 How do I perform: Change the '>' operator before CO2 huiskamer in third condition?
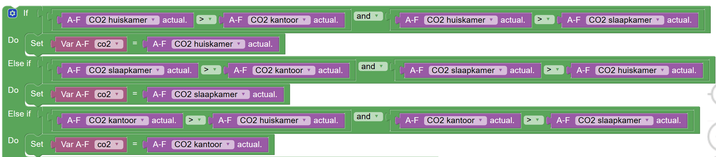(196, 120)
